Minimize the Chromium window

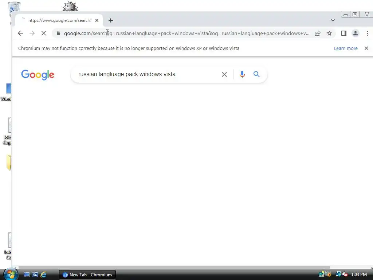[x=345, y=15]
